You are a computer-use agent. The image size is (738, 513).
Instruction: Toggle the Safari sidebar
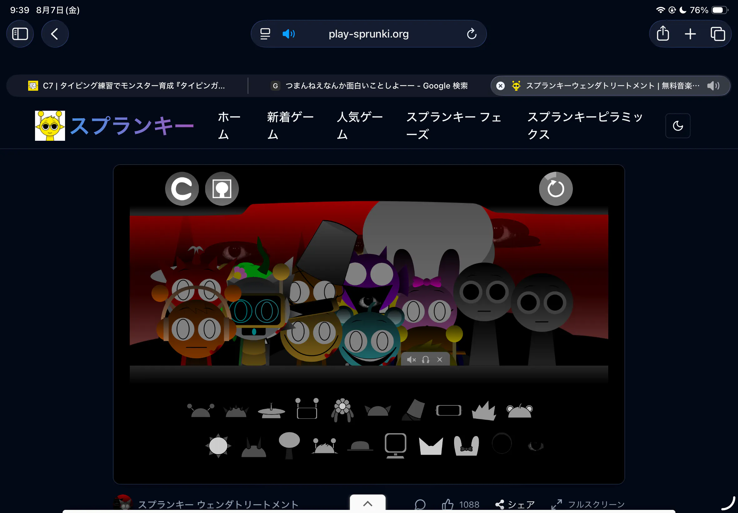[x=20, y=34]
